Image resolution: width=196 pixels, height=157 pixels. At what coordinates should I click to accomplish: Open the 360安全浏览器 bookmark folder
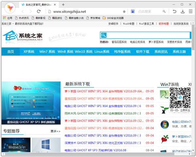[x=113, y=18]
